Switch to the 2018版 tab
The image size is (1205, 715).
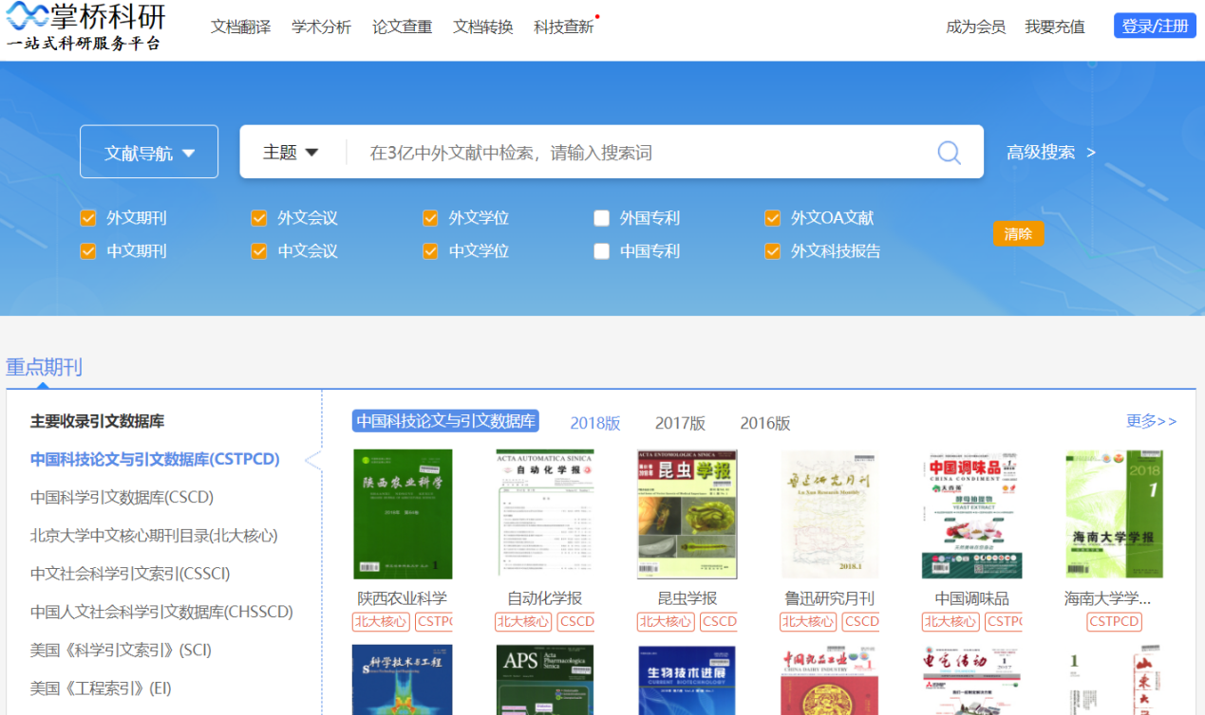click(595, 423)
